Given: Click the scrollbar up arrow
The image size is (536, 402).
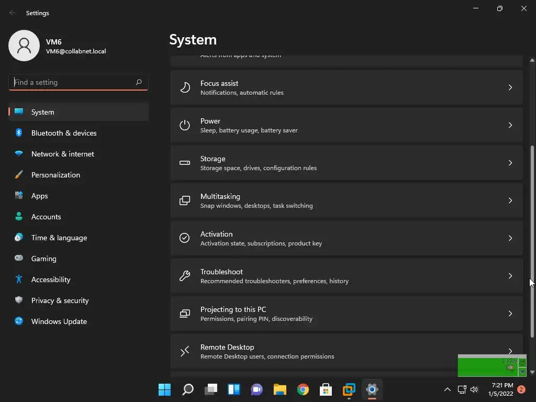Looking at the screenshot, I should click(x=532, y=60).
